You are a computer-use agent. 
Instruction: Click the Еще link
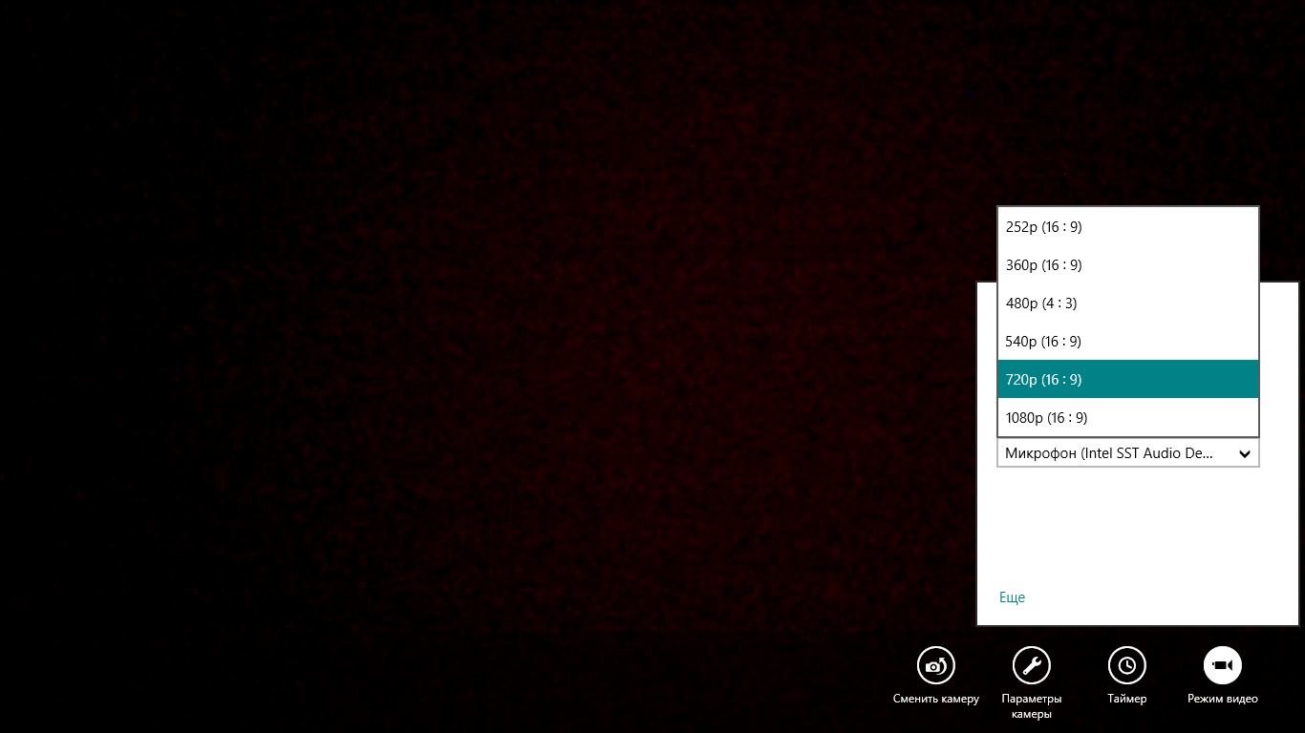(1012, 597)
